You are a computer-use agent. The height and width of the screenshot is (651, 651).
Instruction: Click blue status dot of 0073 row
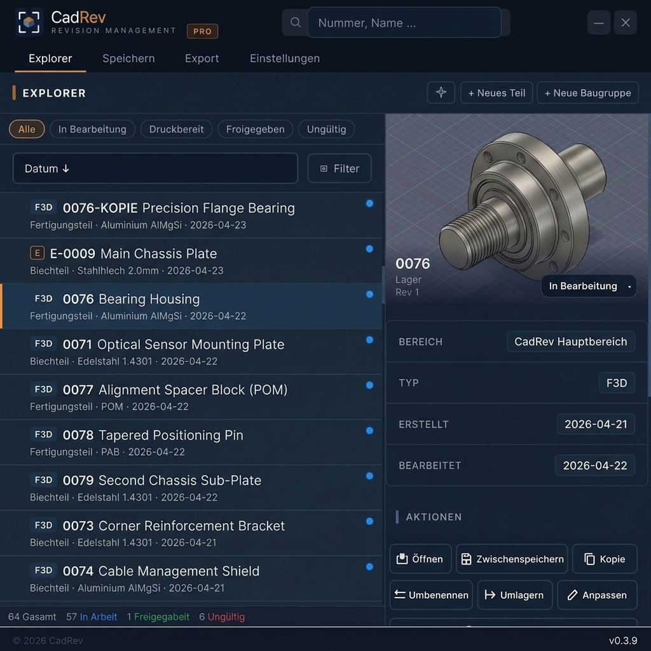click(x=369, y=521)
